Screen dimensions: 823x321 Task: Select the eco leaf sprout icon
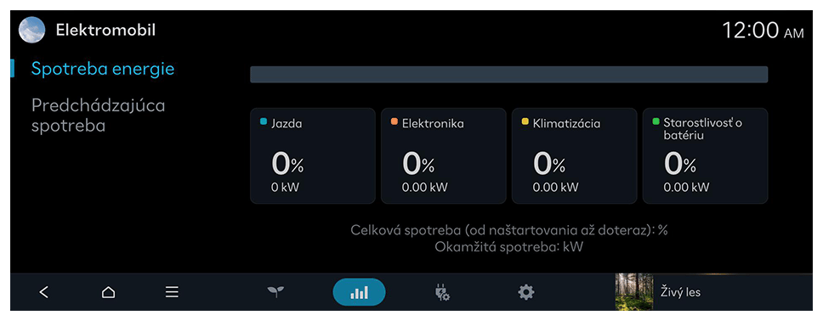pyautogui.click(x=276, y=292)
